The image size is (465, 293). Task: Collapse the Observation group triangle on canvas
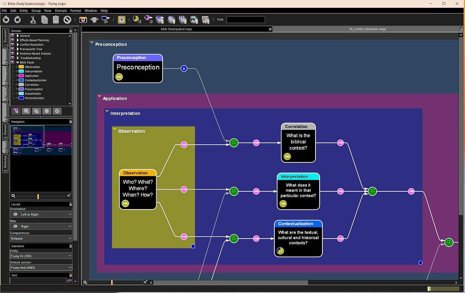coord(114,129)
